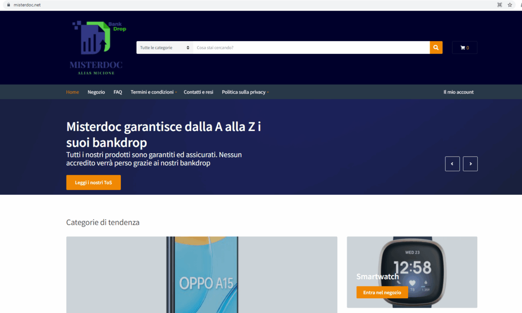
Task: Open the Tutte le categorie dropdown
Action: 165,48
